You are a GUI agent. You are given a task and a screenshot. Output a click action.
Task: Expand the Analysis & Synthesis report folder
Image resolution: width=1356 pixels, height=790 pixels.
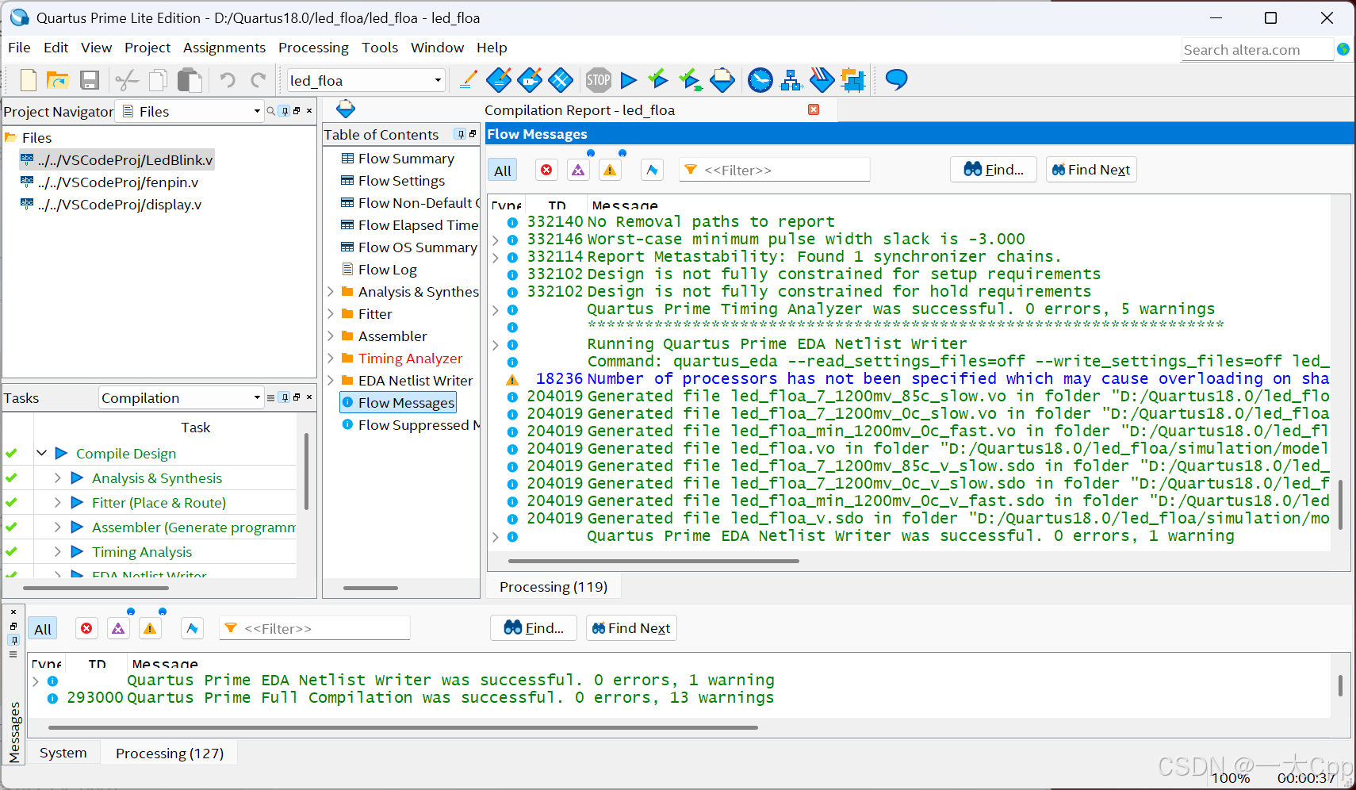(x=331, y=292)
